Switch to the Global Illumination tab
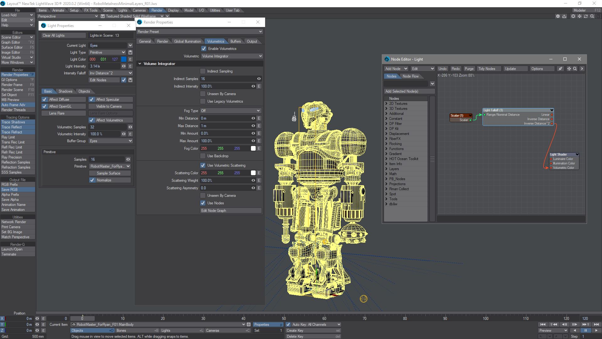This screenshot has height=339, width=602. (x=187, y=41)
